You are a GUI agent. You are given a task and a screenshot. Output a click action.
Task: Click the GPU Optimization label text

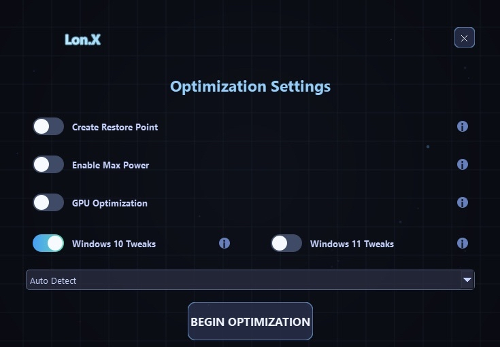pyautogui.click(x=110, y=203)
